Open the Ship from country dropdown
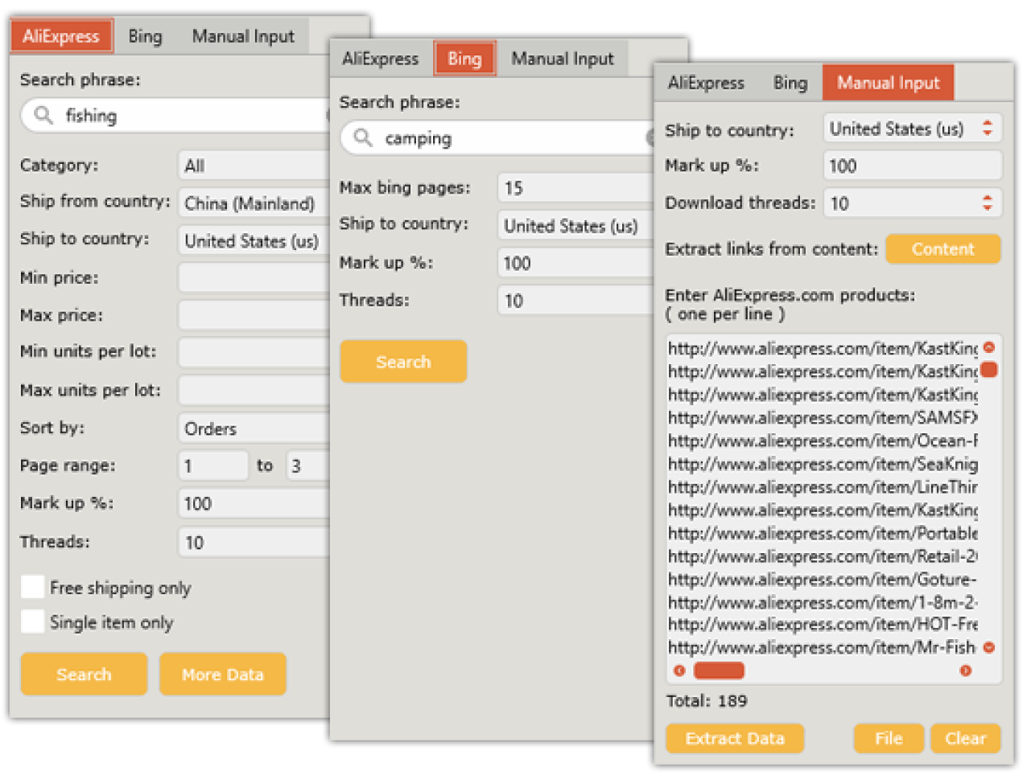This screenshot has width=1027, height=779. point(250,203)
